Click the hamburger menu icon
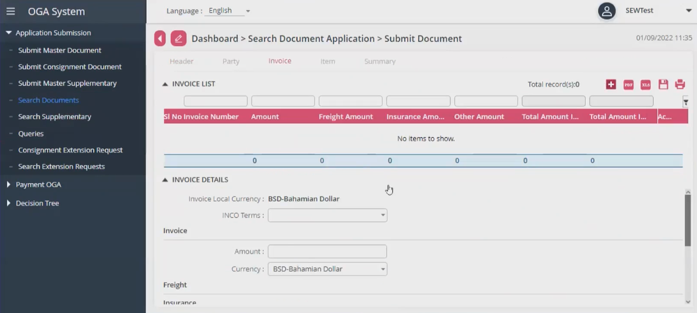The width and height of the screenshot is (697, 313). pyautogui.click(x=11, y=11)
